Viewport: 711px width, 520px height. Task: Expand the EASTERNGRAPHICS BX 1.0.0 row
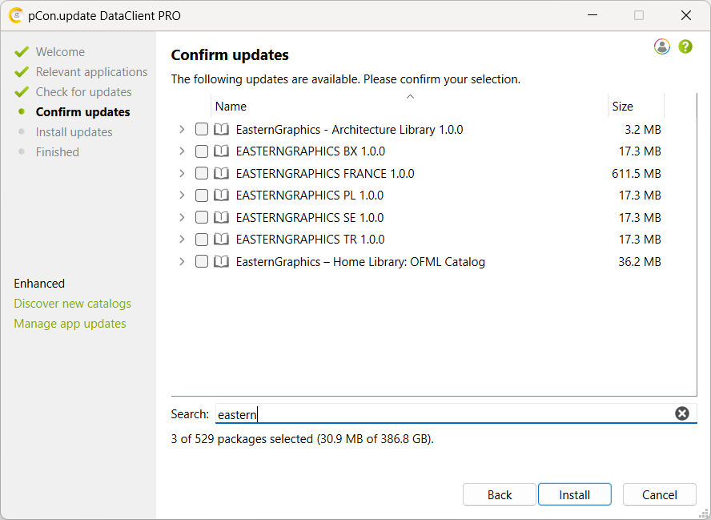(x=182, y=151)
